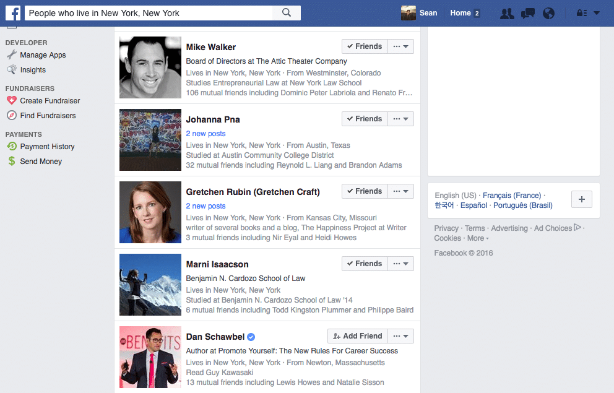Click the search magnifier button
The width and height of the screenshot is (614, 393).
287,13
